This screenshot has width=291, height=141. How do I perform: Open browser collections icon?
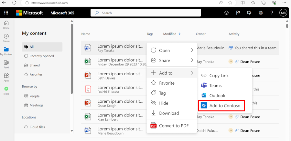coord(263,3)
